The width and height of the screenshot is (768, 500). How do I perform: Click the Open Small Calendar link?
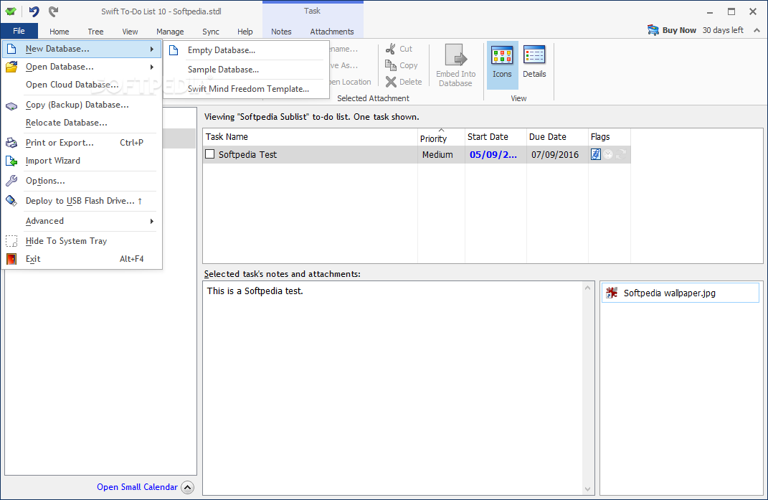point(137,487)
